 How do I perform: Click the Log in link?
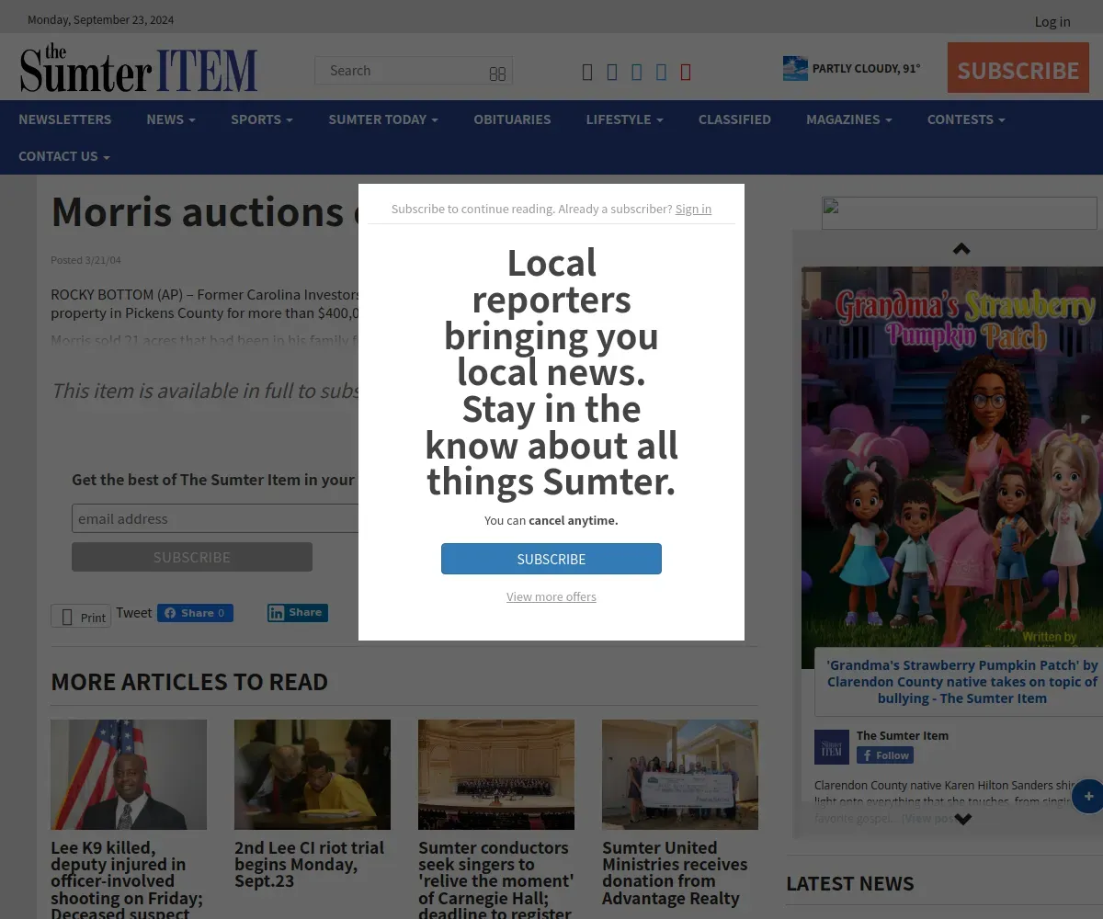1052,21
